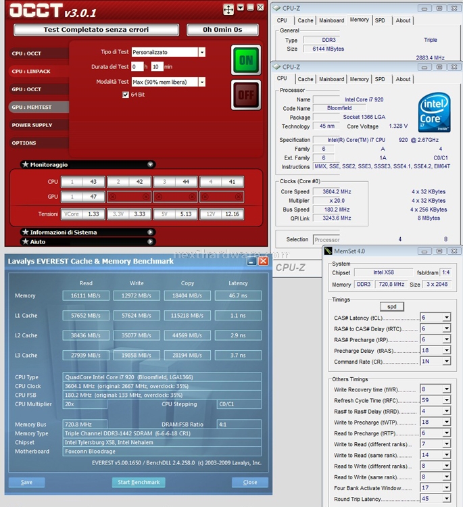Collapse the Monitoraggio section arrow
The image size is (463, 507).
coord(150,164)
